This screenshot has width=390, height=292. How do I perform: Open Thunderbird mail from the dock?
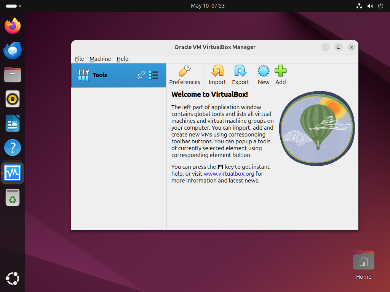pyautogui.click(x=13, y=51)
